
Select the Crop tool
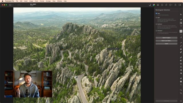(x=181, y=93)
